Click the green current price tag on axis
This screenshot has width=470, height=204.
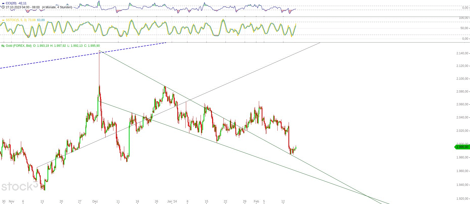(462, 147)
